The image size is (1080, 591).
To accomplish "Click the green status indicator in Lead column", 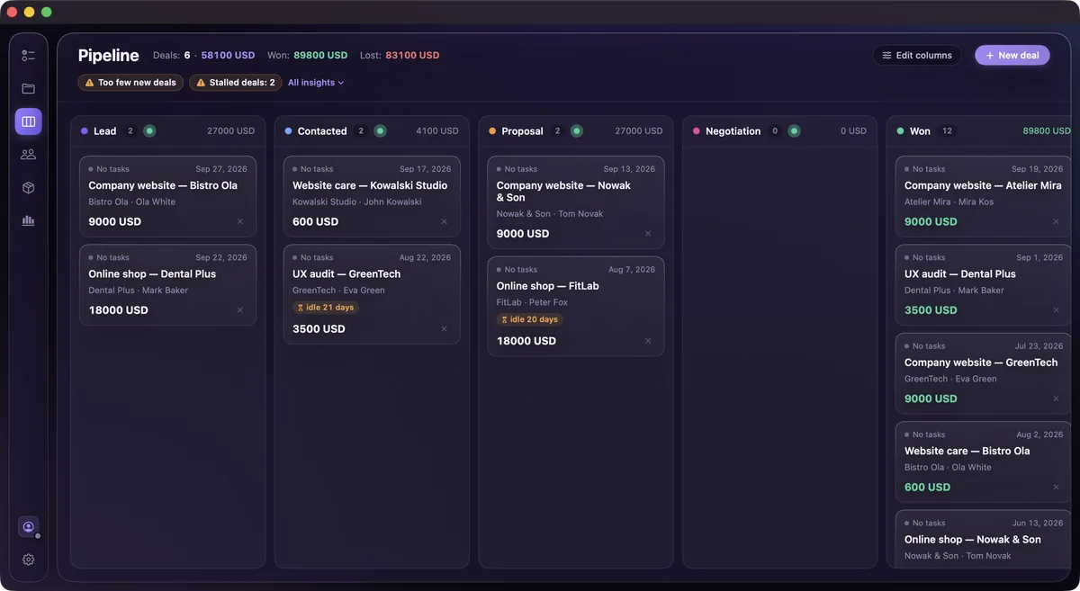I will pyautogui.click(x=149, y=131).
